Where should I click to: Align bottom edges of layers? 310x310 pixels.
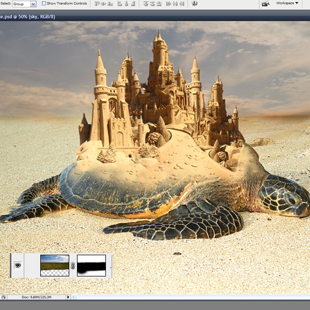(110, 4)
